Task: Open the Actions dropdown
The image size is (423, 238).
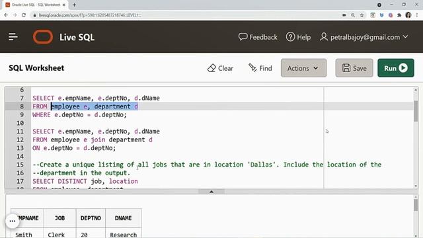Action: click(303, 68)
